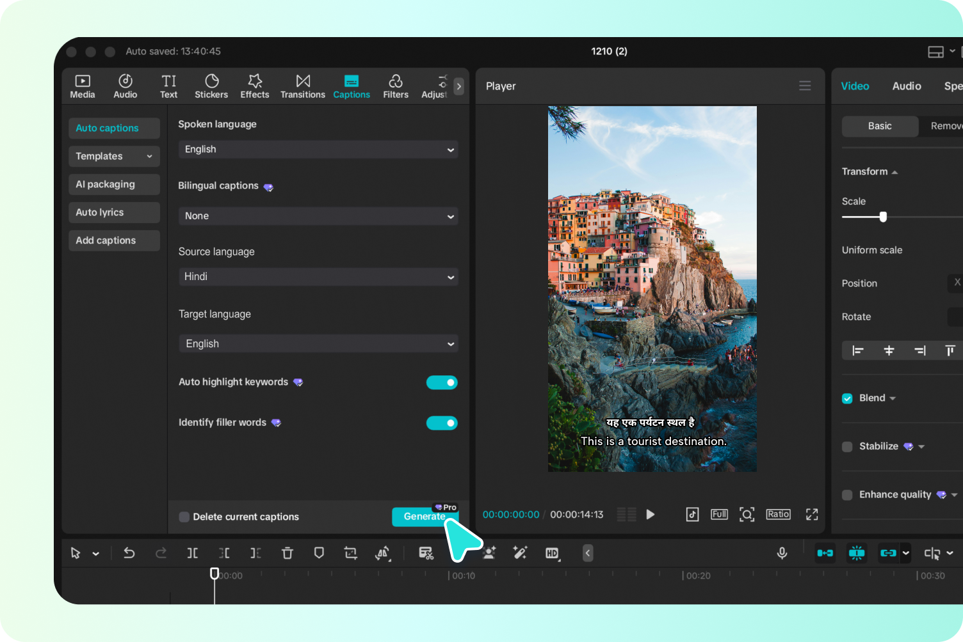Click the layout icon in title bar

click(936, 52)
